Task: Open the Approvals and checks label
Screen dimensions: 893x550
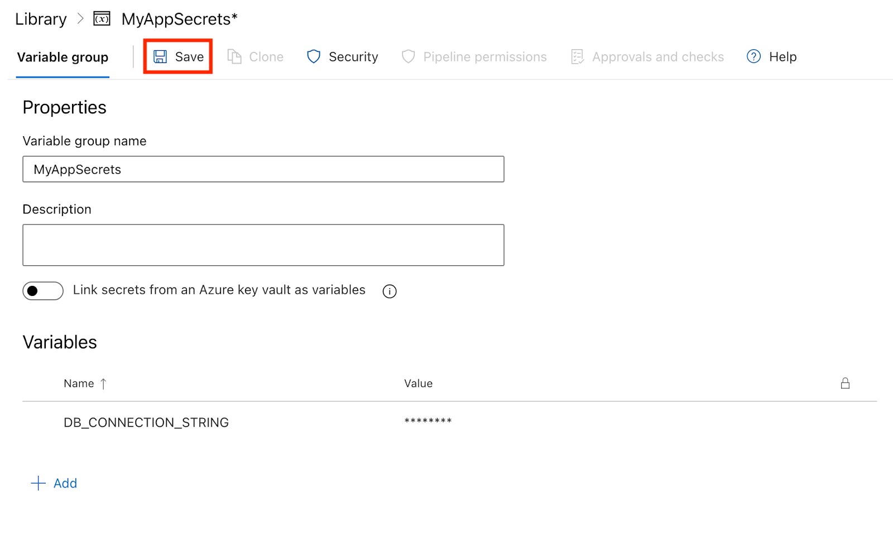Action: coord(658,56)
